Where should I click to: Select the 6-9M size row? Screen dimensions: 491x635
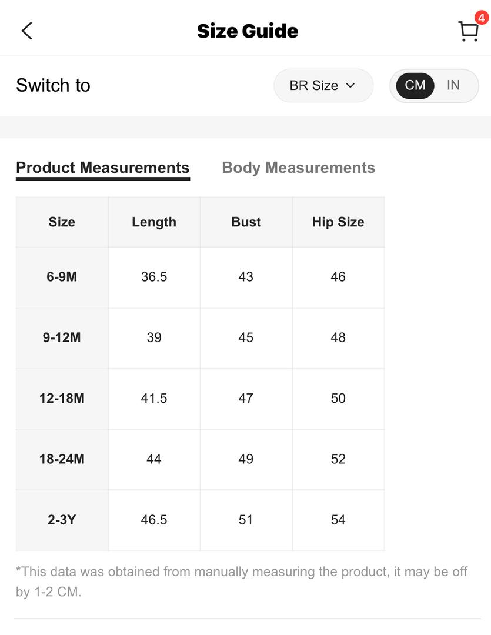pos(200,278)
